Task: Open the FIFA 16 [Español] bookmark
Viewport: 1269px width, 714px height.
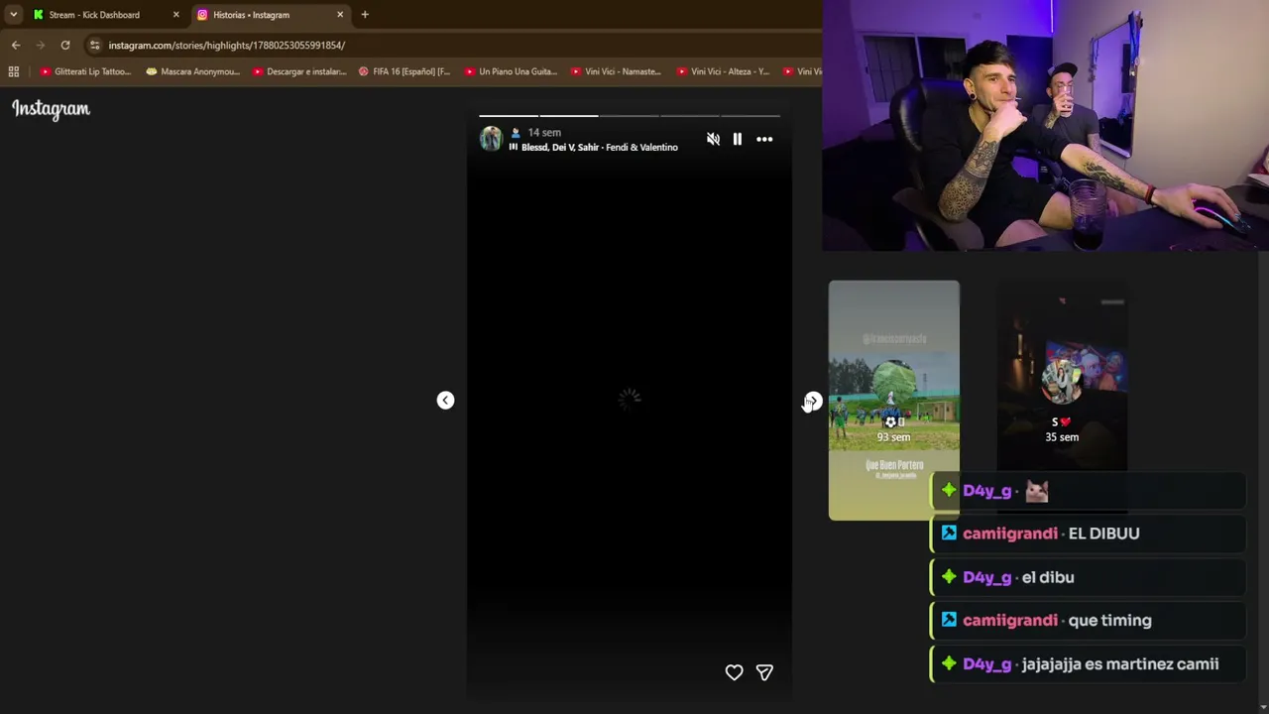Action: pyautogui.click(x=404, y=71)
